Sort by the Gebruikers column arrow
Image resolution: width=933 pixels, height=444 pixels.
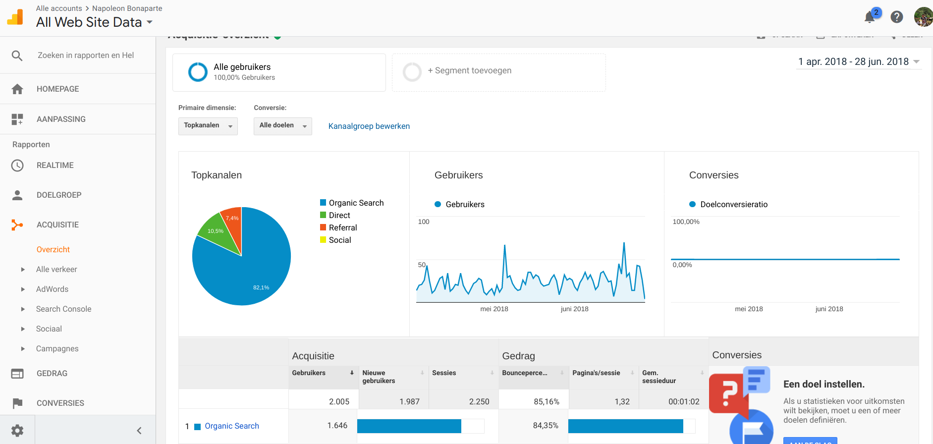pos(352,373)
